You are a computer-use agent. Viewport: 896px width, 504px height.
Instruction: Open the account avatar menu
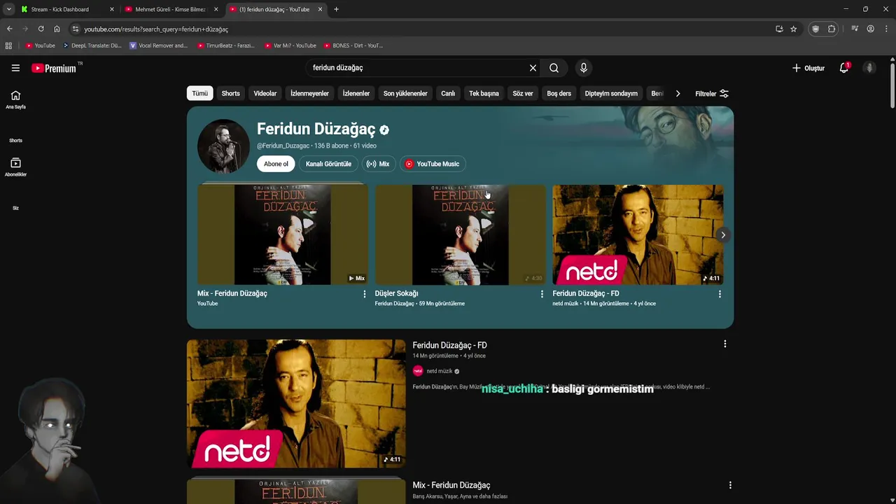[x=869, y=68]
